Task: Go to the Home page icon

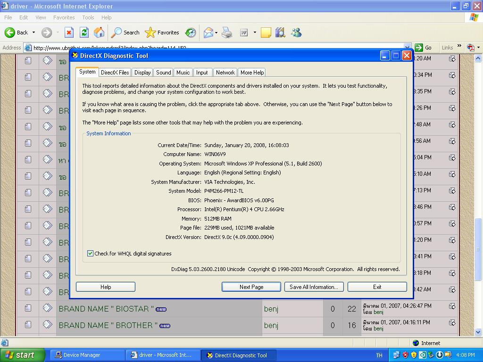Action: 99,33
